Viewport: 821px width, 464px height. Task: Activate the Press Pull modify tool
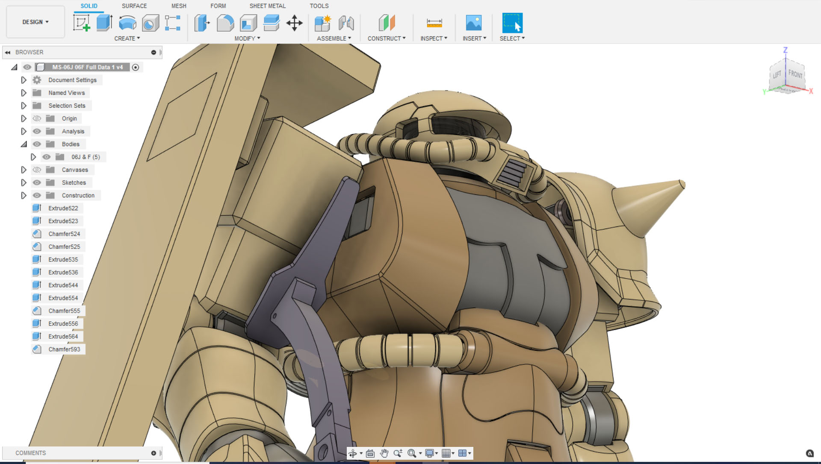pos(202,23)
